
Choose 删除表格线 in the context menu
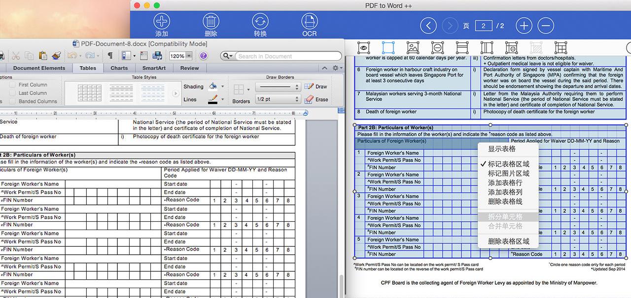pos(508,201)
